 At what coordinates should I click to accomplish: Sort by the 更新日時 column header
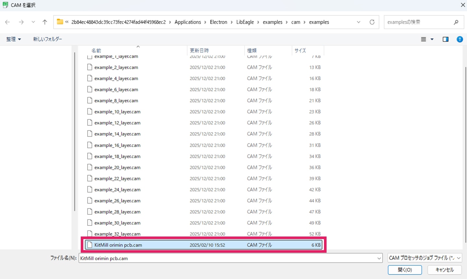pos(199,50)
